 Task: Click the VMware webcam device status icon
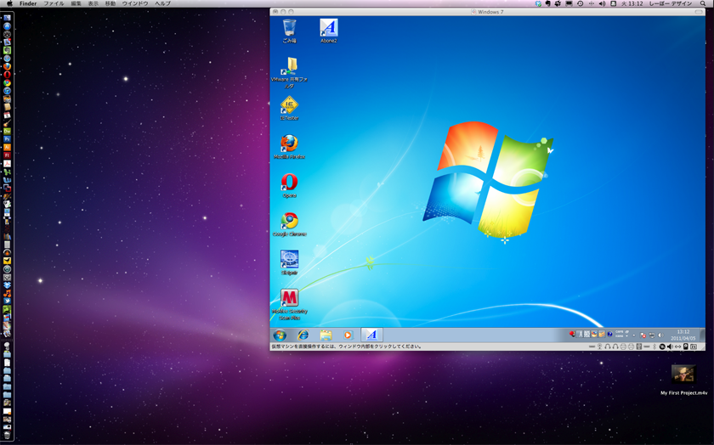coord(599,346)
